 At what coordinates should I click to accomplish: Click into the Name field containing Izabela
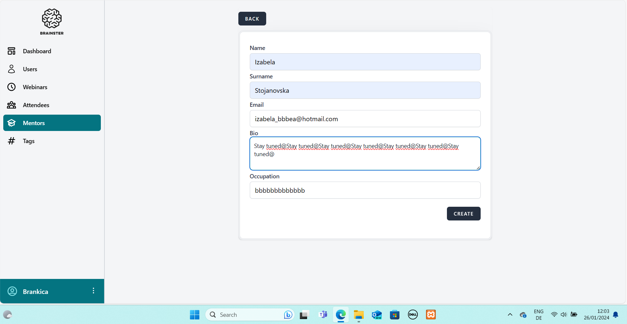[x=365, y=62]
